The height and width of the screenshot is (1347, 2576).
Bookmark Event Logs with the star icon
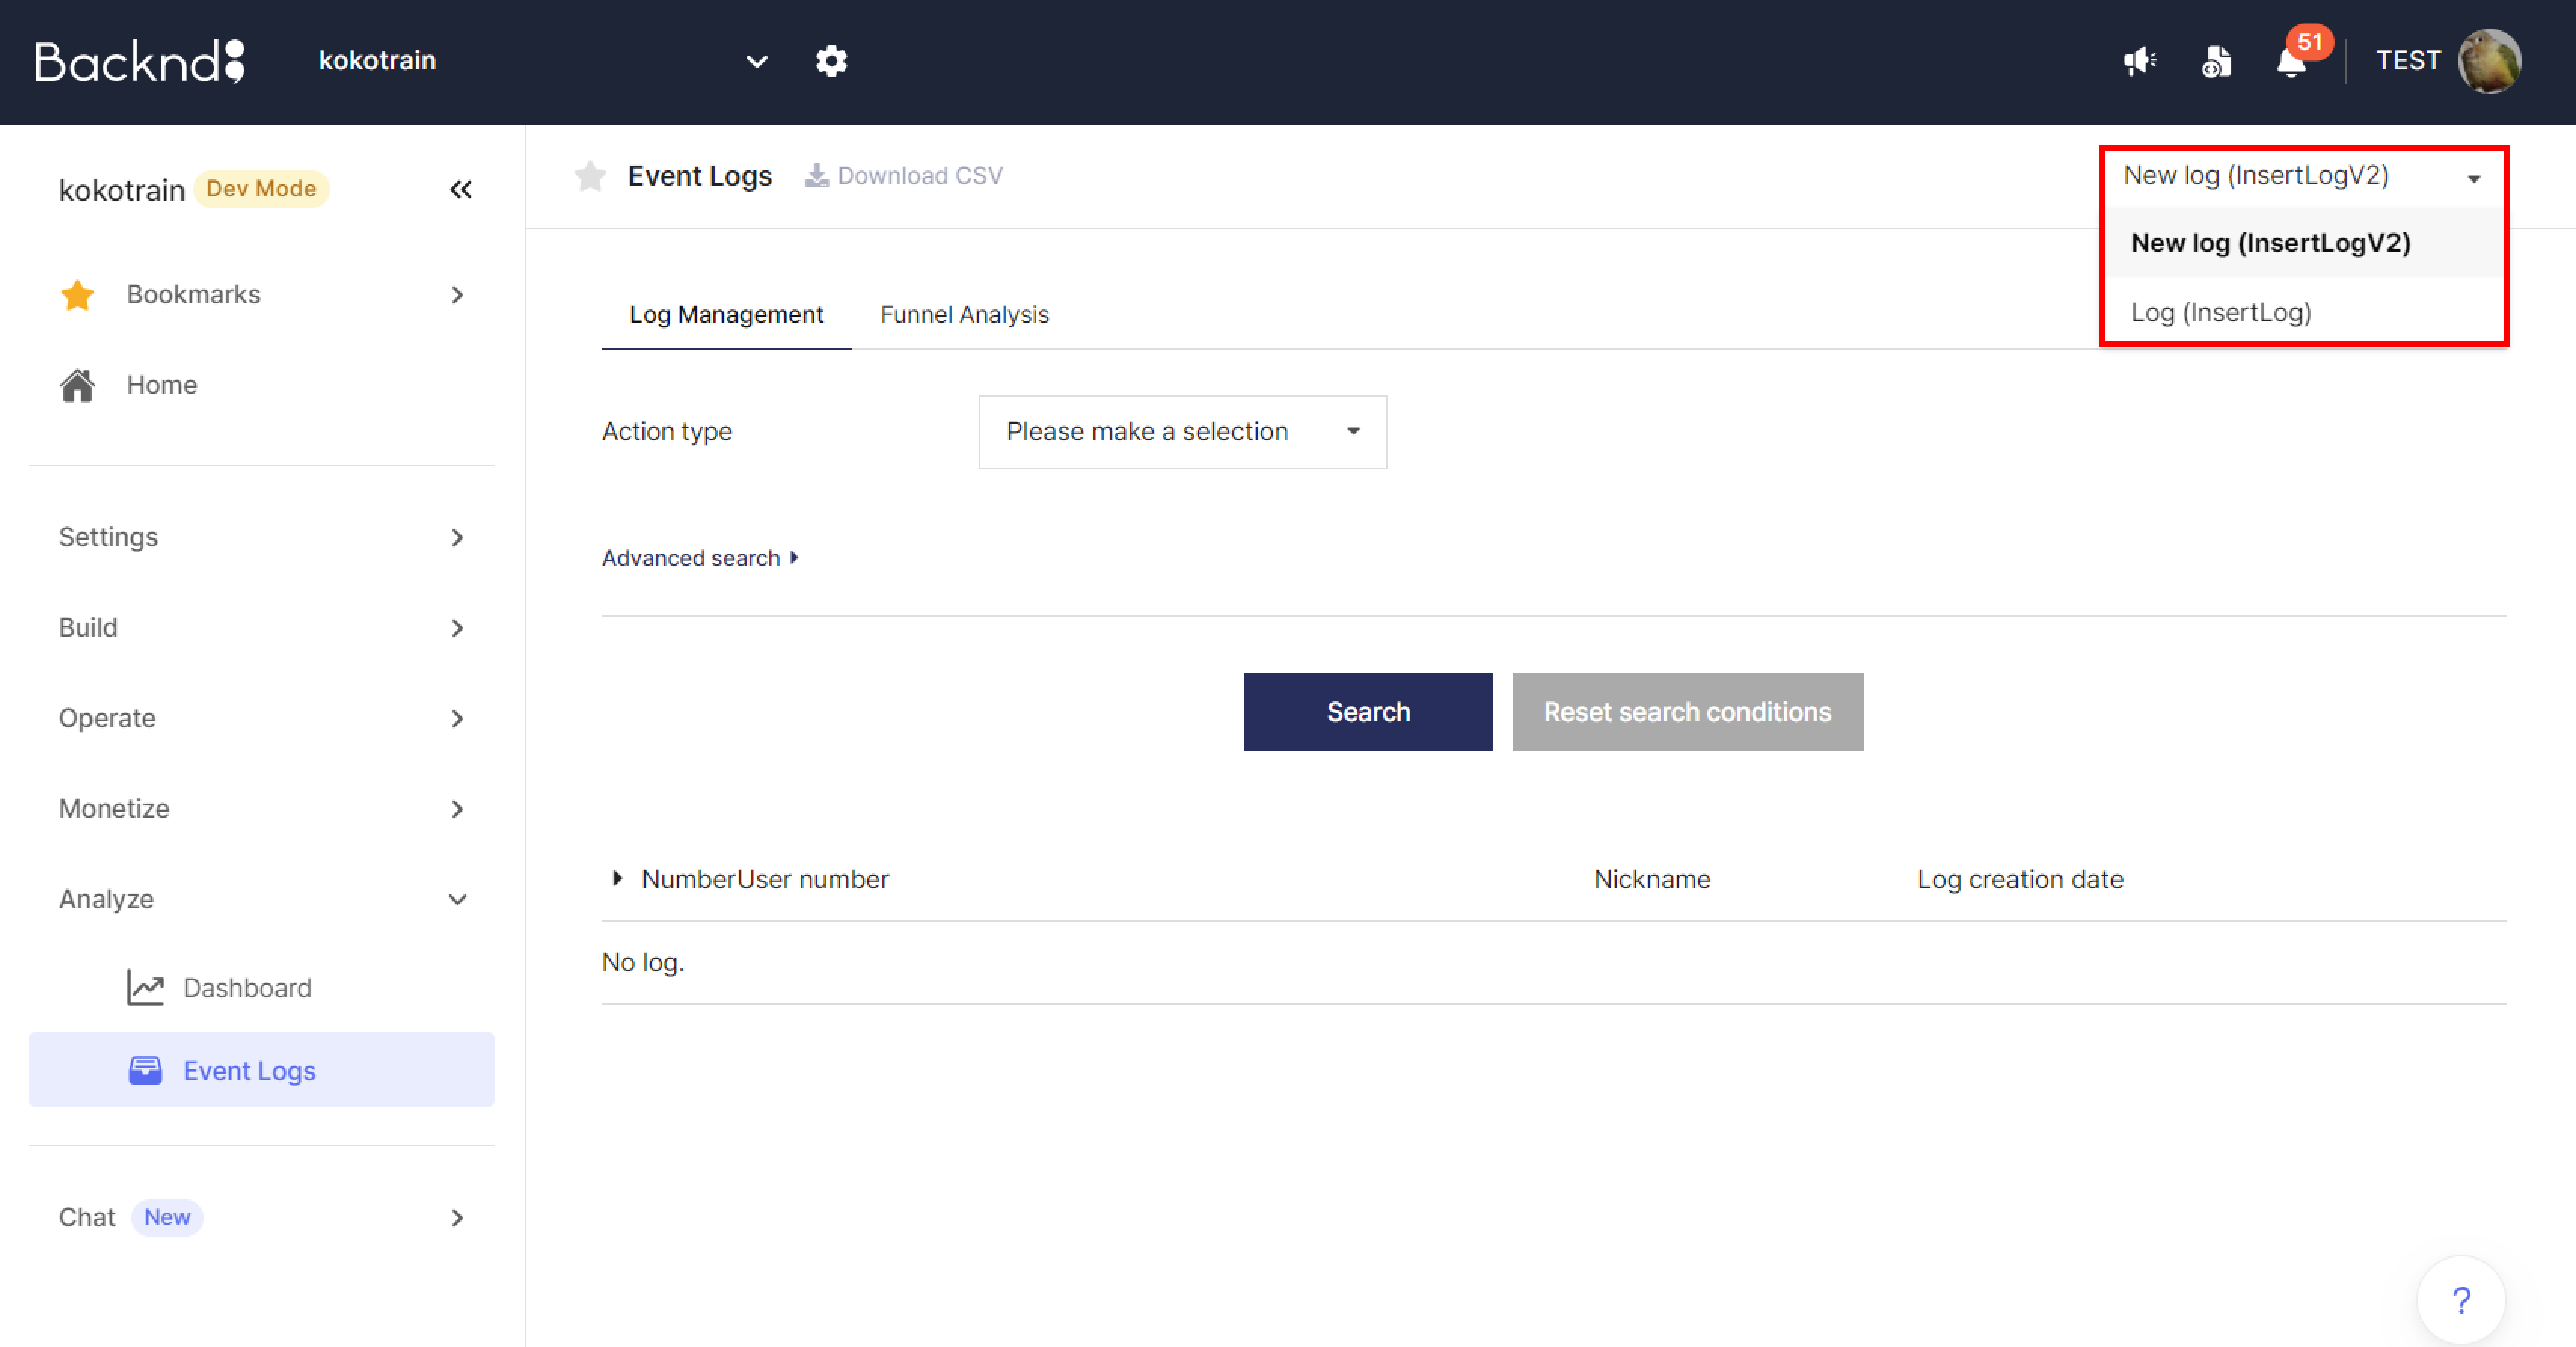tap(590, 176)
